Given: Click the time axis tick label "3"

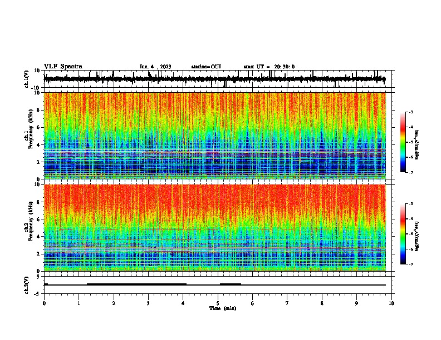Looking at the screenshot, I should coord(148,303).
